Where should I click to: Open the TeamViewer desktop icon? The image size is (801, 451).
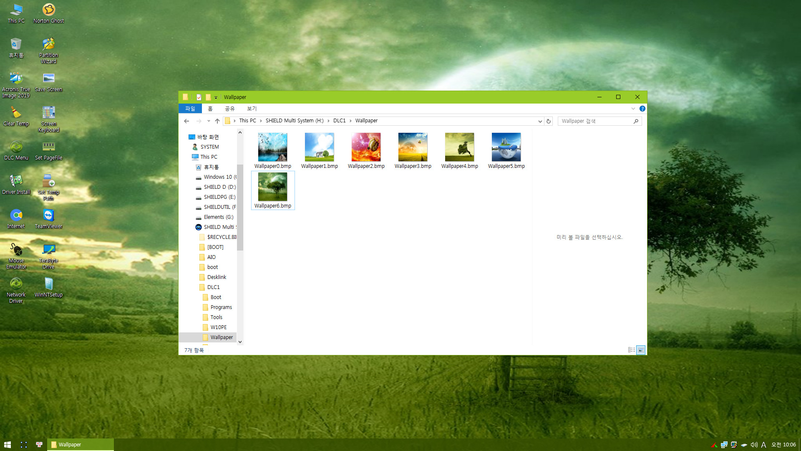click(48, 219)
